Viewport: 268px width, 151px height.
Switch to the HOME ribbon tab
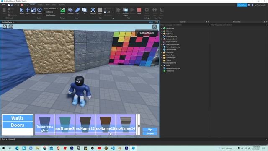coord(32,5)
